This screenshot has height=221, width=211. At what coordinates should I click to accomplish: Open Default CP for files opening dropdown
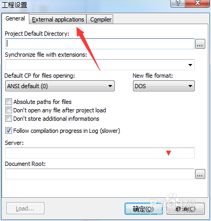pos(60,86)
